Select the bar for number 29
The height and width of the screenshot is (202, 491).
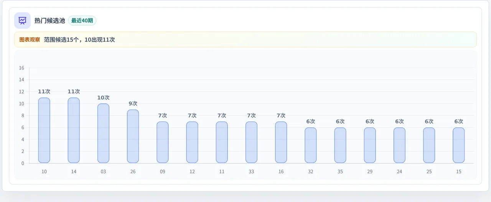tap(370, 145)
